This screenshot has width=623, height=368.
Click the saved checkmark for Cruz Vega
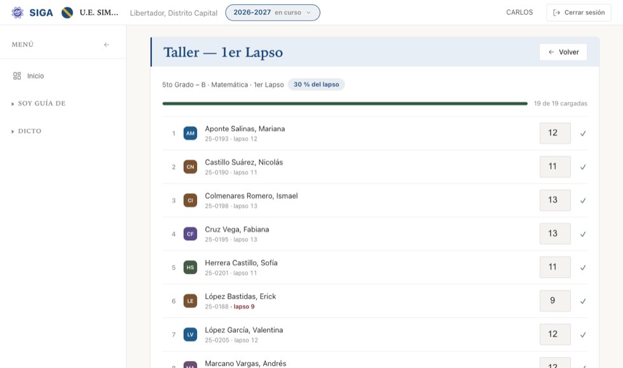583,234
